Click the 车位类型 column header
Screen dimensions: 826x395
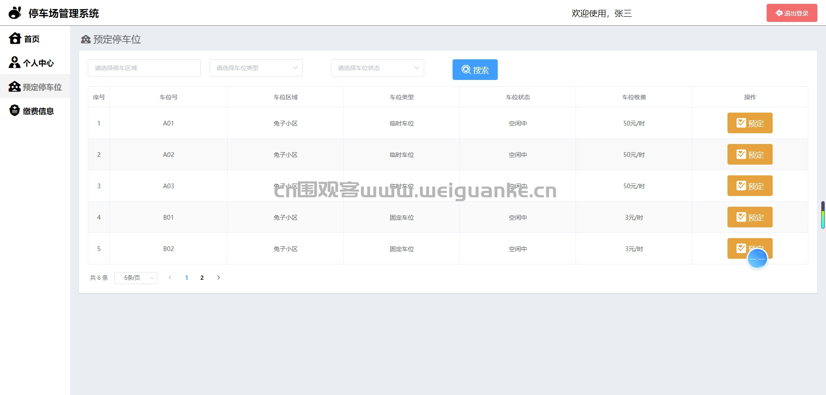point(402,97)
